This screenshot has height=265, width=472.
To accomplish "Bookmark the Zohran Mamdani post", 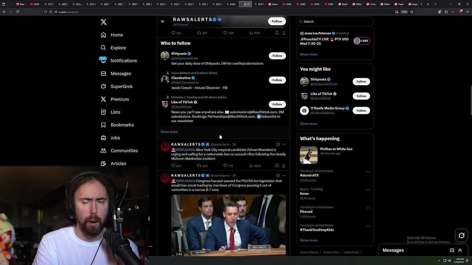I will 277,166.
